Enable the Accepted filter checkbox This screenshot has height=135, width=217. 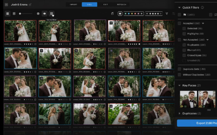click(179, 23)
